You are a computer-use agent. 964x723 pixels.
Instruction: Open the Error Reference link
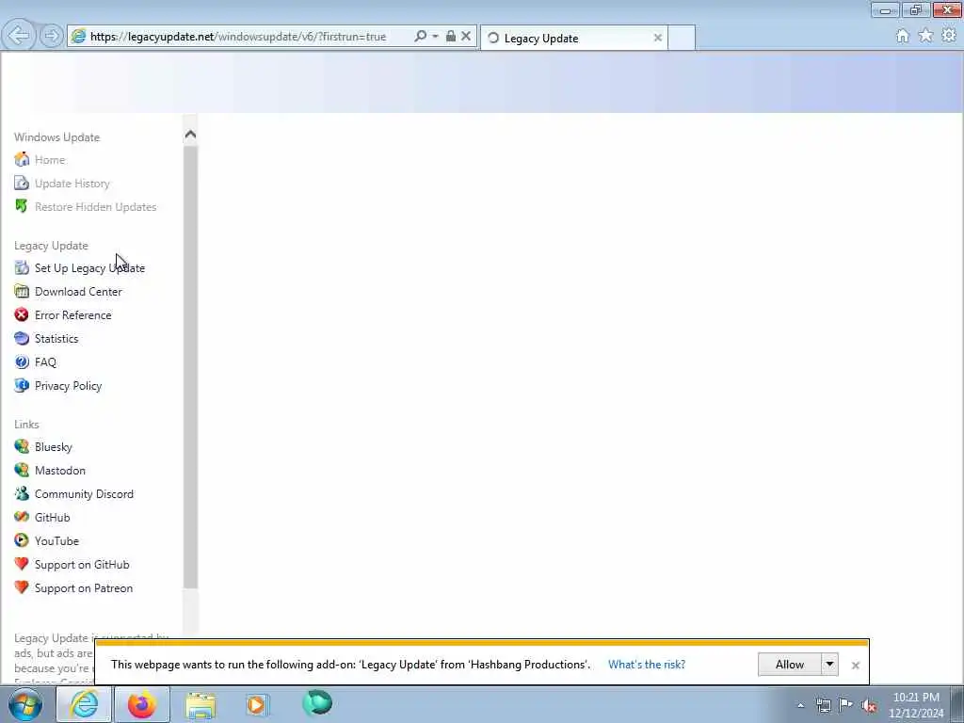[x=73, y=315]
